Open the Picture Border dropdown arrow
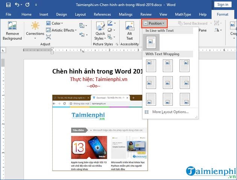The image size is (237, 180). click(x=115, y=23)
